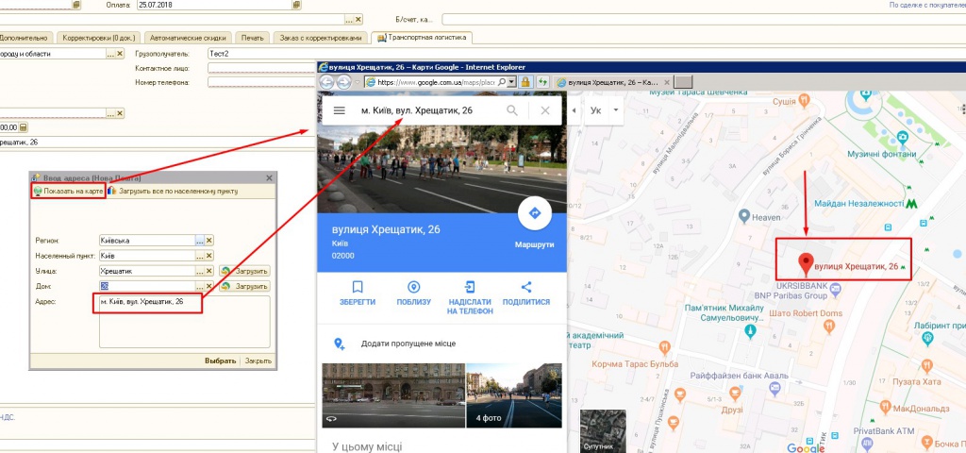Click ЗБЕРЕГТИ bookmark icon
Viewport: 966px width, 453px height.
point(358,287)
